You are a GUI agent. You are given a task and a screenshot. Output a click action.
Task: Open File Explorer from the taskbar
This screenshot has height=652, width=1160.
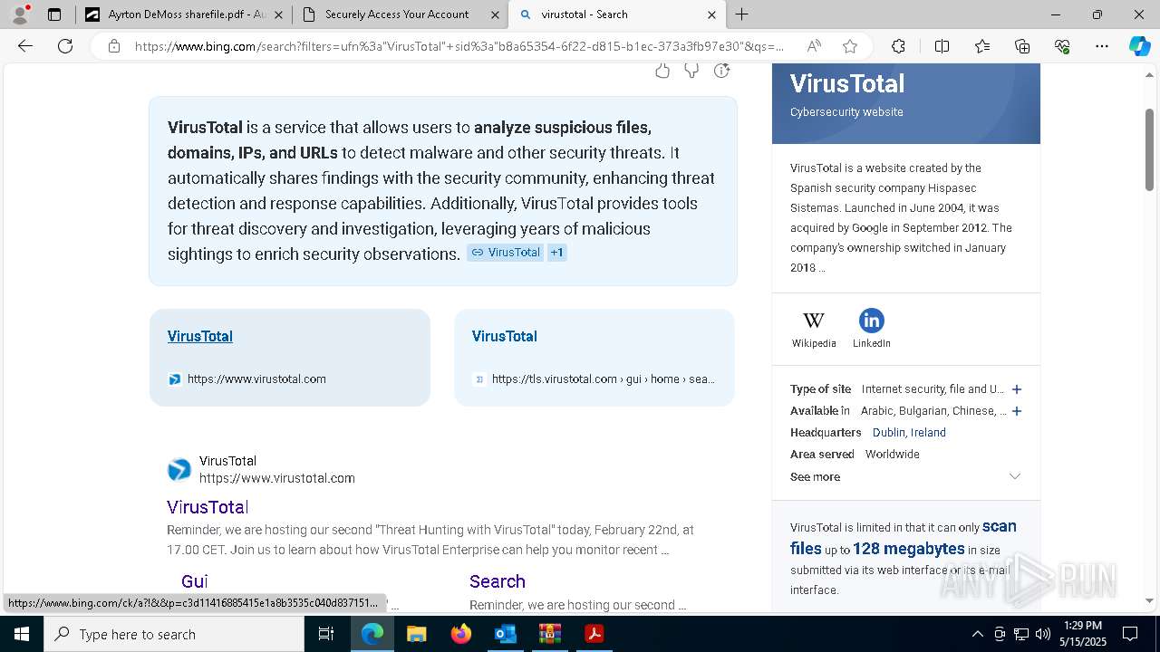[416, 634]
